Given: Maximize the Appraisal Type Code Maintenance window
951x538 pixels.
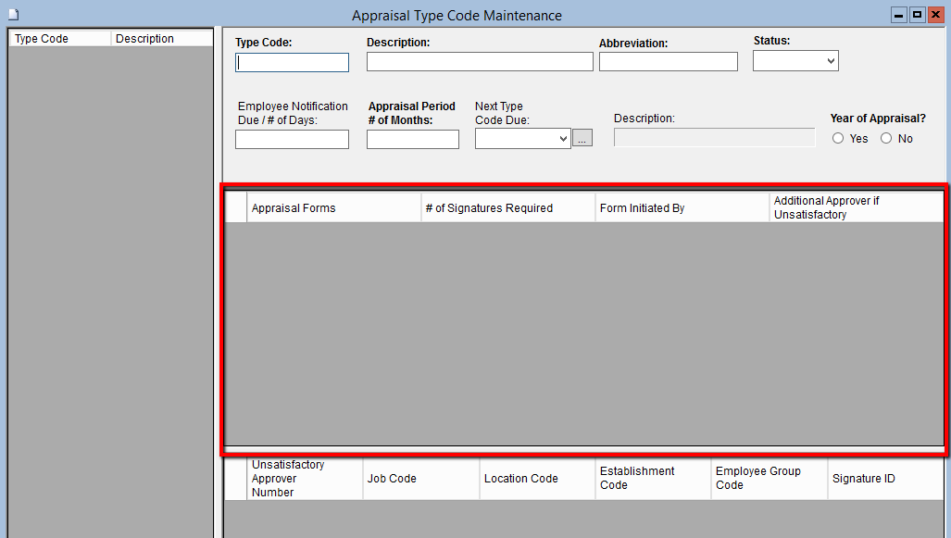Looking at the screenshot, I should [x=917, y=15].
